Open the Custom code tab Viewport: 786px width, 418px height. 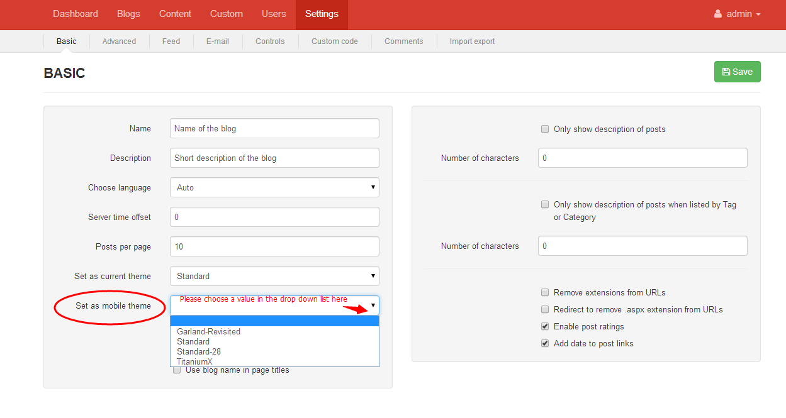[334, 41]
